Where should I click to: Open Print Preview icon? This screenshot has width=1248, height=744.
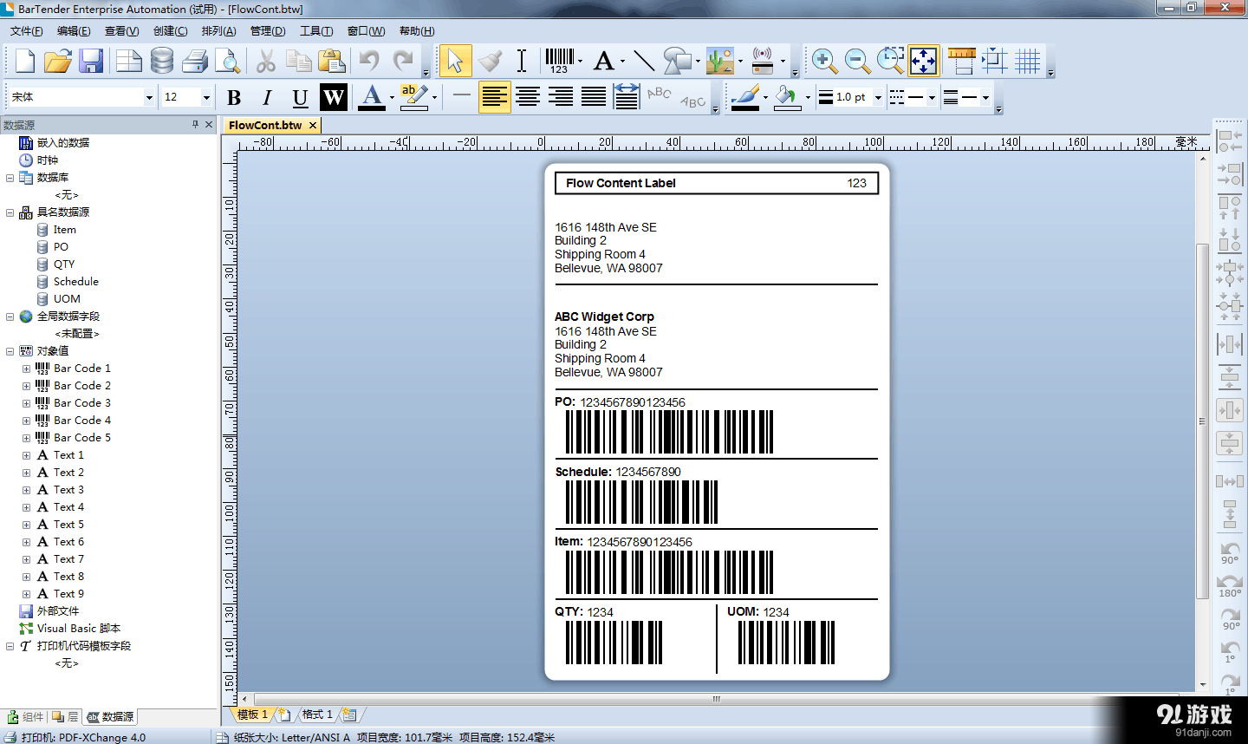pyautogui.click(x=227, y=61)
